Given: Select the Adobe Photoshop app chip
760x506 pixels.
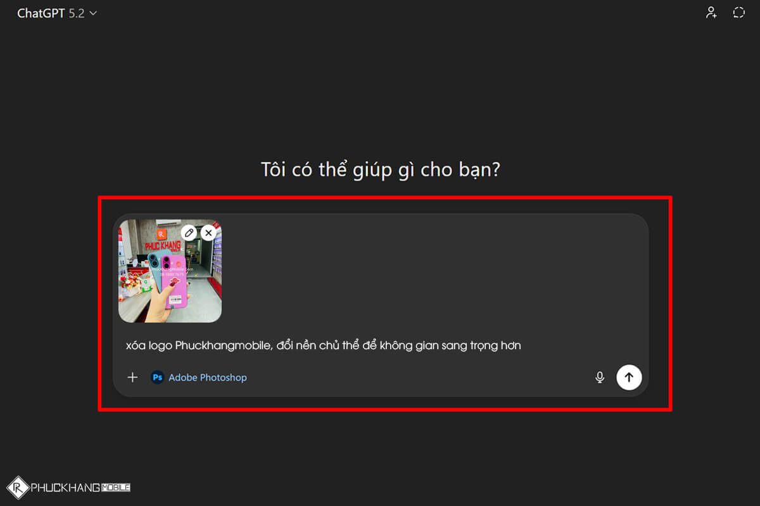Looking at the screenshot, I should point(198,377).
